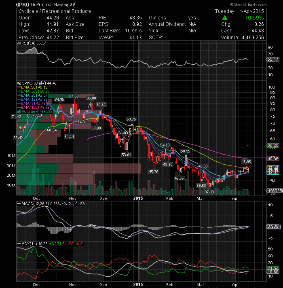The height and width of the screenshot is (288, 283).
Task: Click the Last Size 10 shrs value
Action: 133,31
